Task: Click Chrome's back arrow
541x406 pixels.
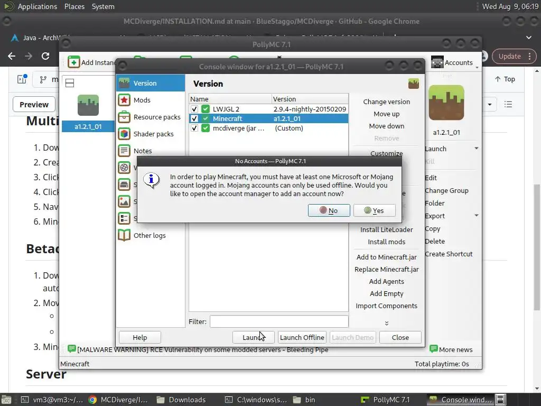Action: pos(12,56)
